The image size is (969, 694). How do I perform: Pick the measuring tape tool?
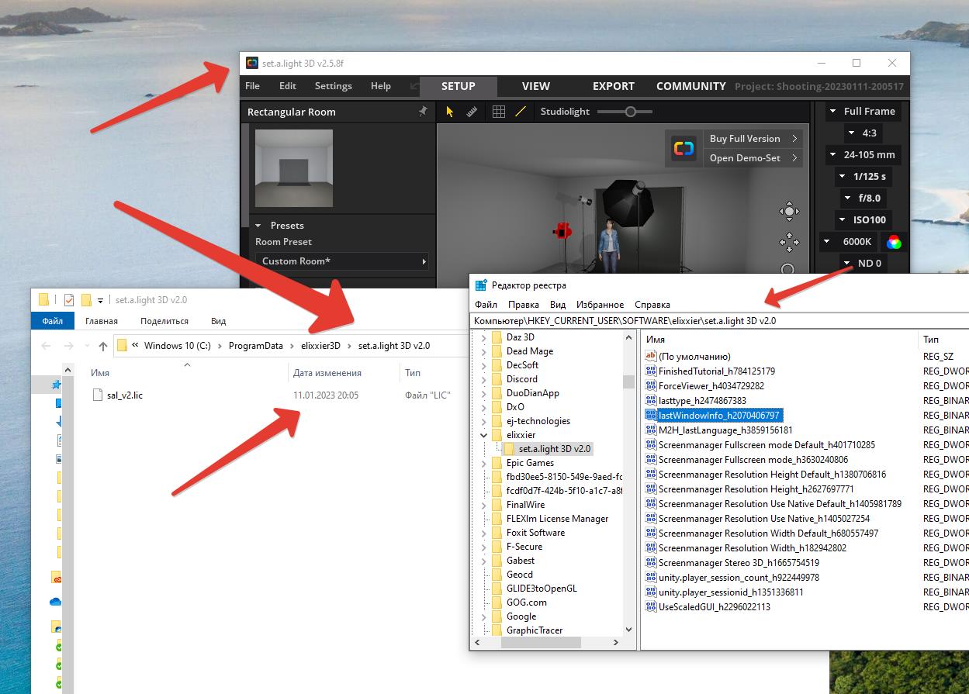tap(472, 112)
